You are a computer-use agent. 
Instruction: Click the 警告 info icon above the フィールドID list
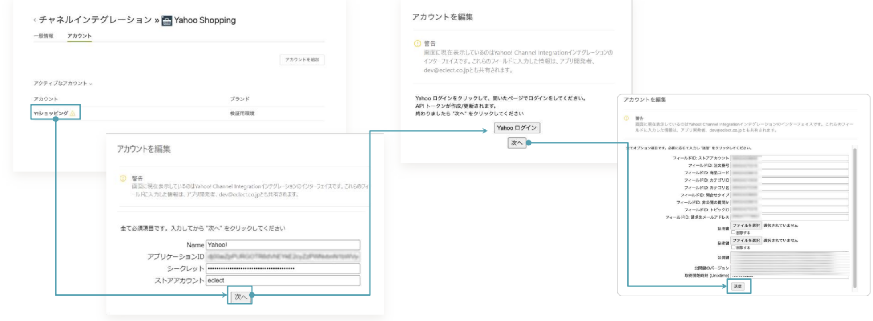(626, 118)
